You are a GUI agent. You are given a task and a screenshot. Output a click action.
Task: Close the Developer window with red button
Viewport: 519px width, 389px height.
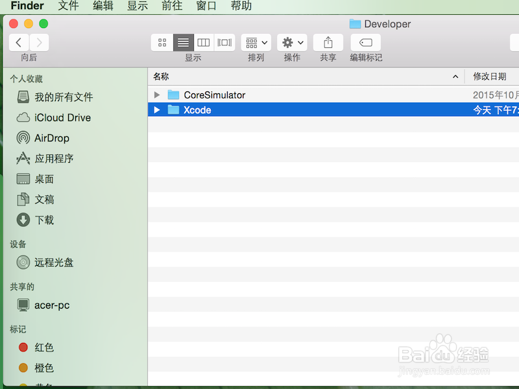pyautogui.click(x=14, y=24)
